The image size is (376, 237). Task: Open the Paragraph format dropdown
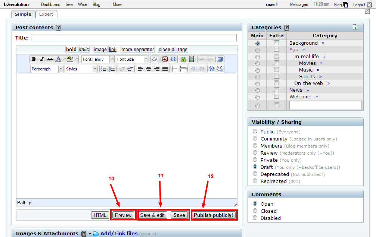[47, 69]
